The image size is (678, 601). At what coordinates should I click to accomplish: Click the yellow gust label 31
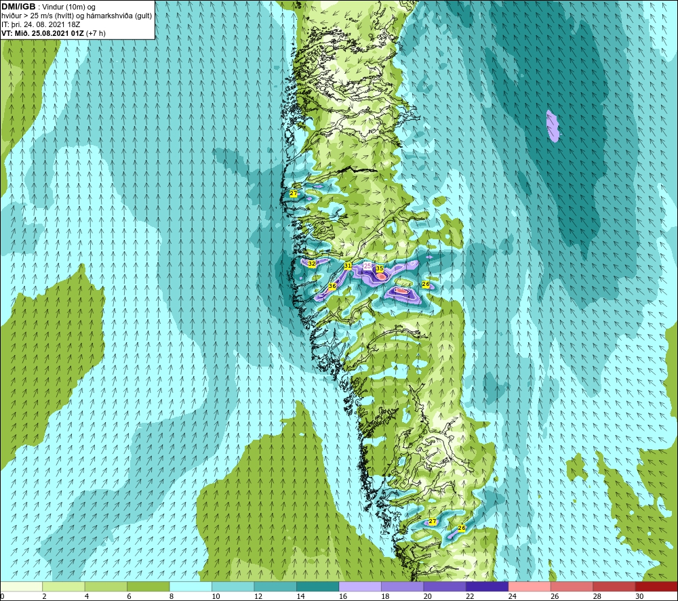pyautogui.click(x=348, y=266)
